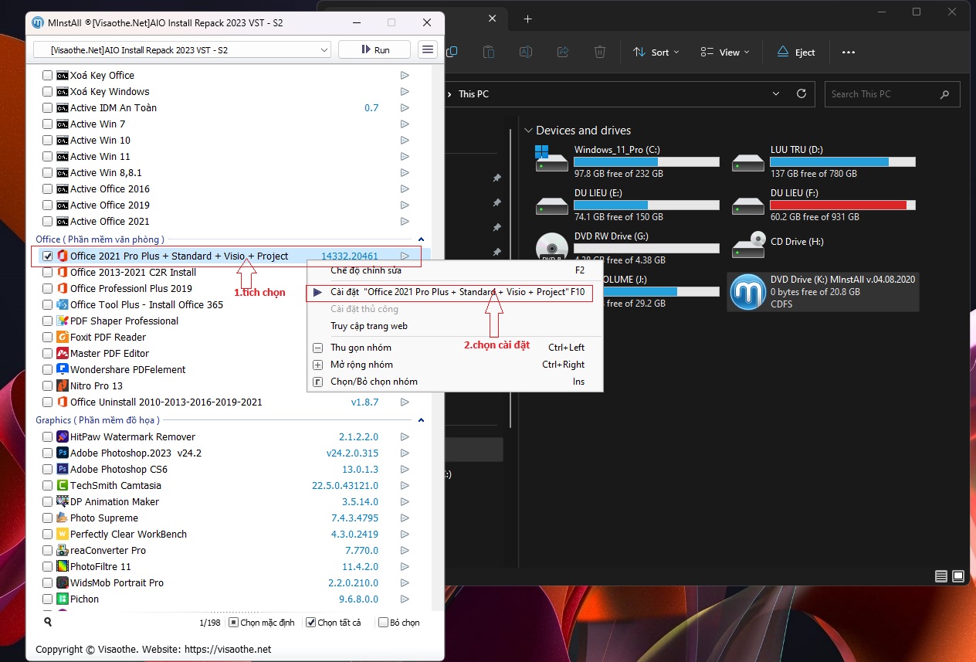Viewport: 976px width, 662px height.
Task: Tick the Active Win 10 checkbox
Action: pyautogui.click(x=48, y=141)
